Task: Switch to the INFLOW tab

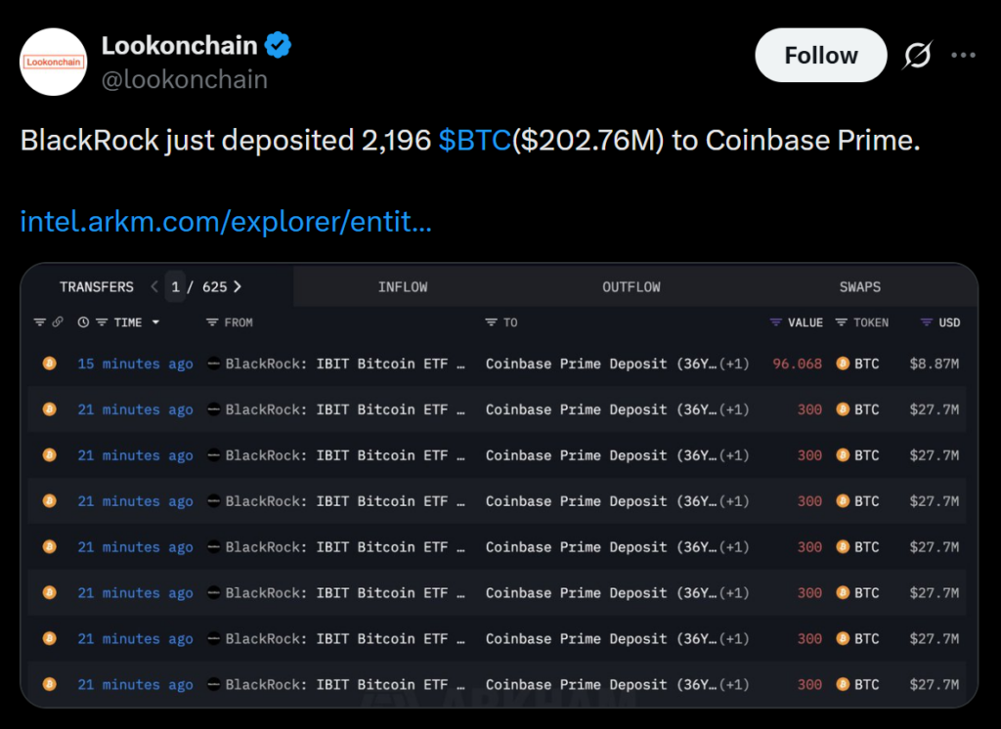Action: pyautogui.click(x=403, y=286)
